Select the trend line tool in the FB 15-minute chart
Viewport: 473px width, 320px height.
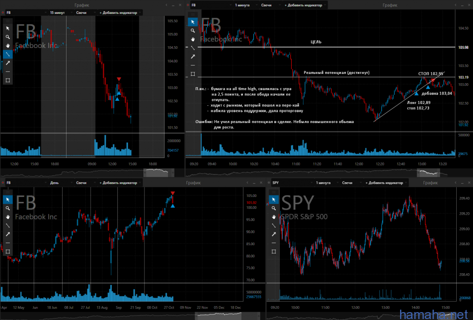coord(8,54)
